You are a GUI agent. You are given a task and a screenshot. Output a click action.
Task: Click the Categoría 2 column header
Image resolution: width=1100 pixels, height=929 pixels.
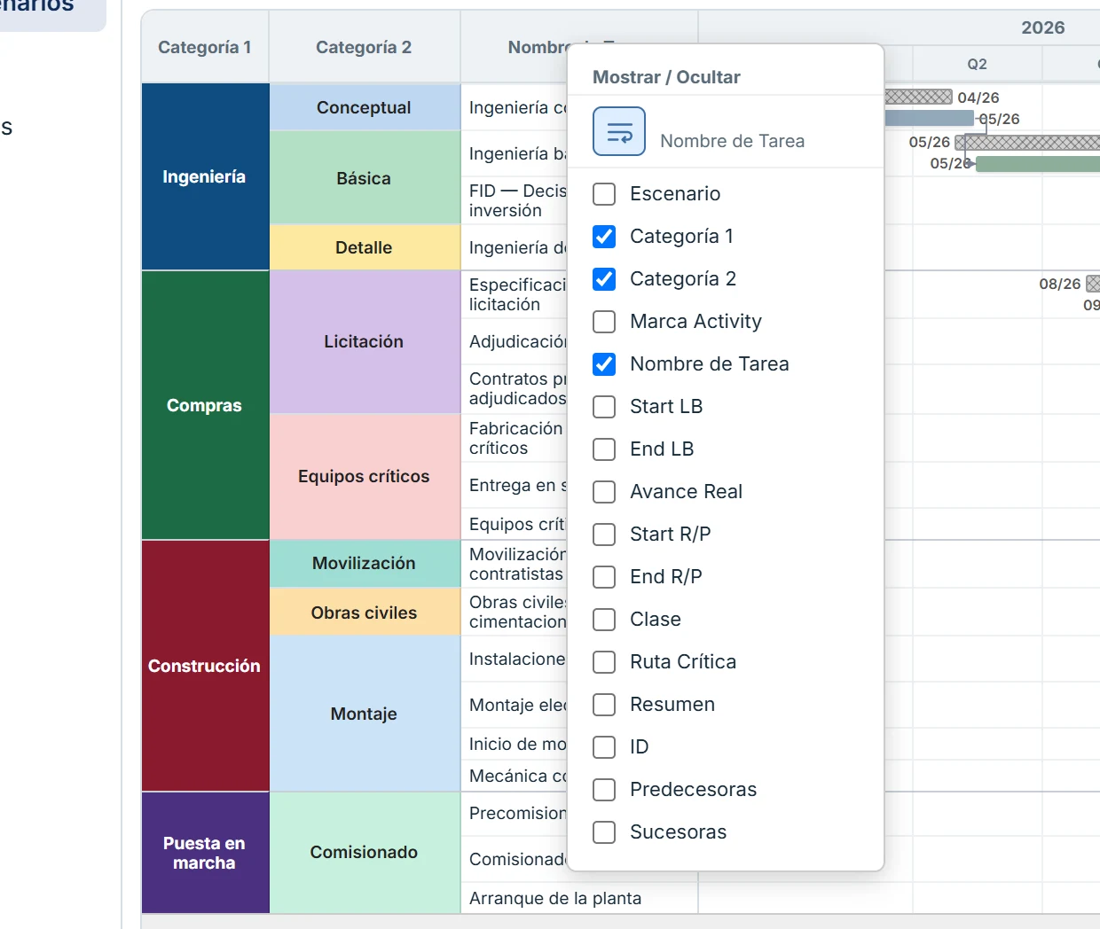click(365, 47)
